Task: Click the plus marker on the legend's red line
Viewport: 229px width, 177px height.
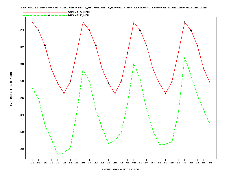Action: click(49, 12)
